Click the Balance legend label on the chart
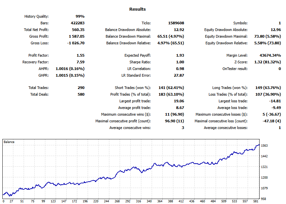Viewport: 286px width, 204px height. (x=9, y=141)
